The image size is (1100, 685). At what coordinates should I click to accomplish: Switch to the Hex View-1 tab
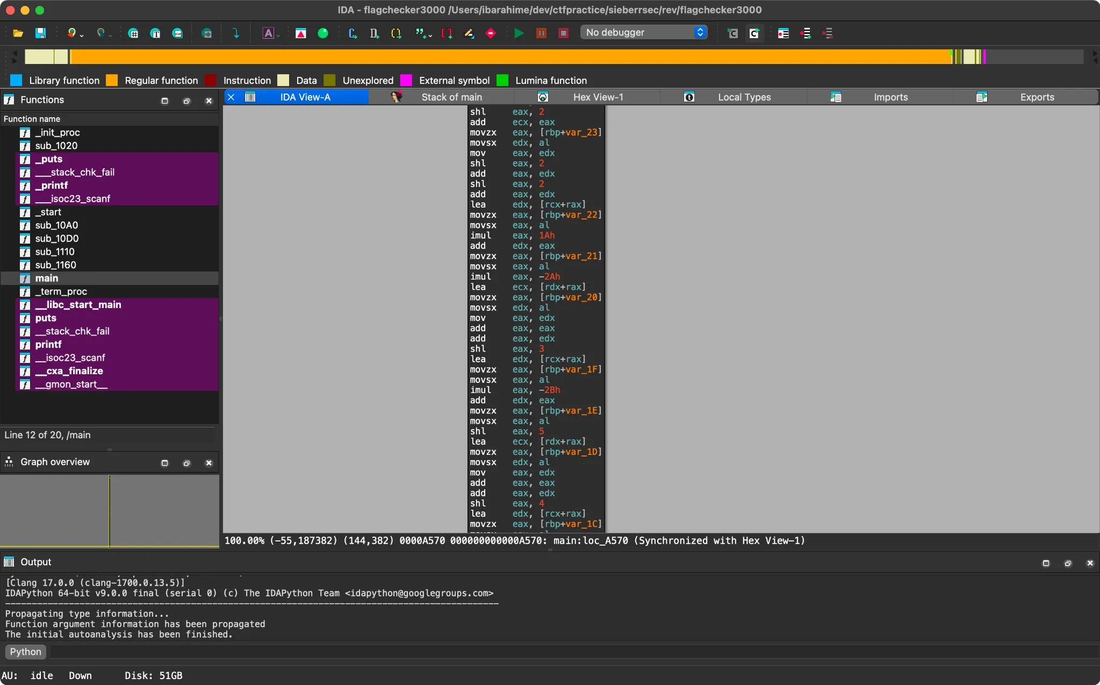[x=598, y=97]
